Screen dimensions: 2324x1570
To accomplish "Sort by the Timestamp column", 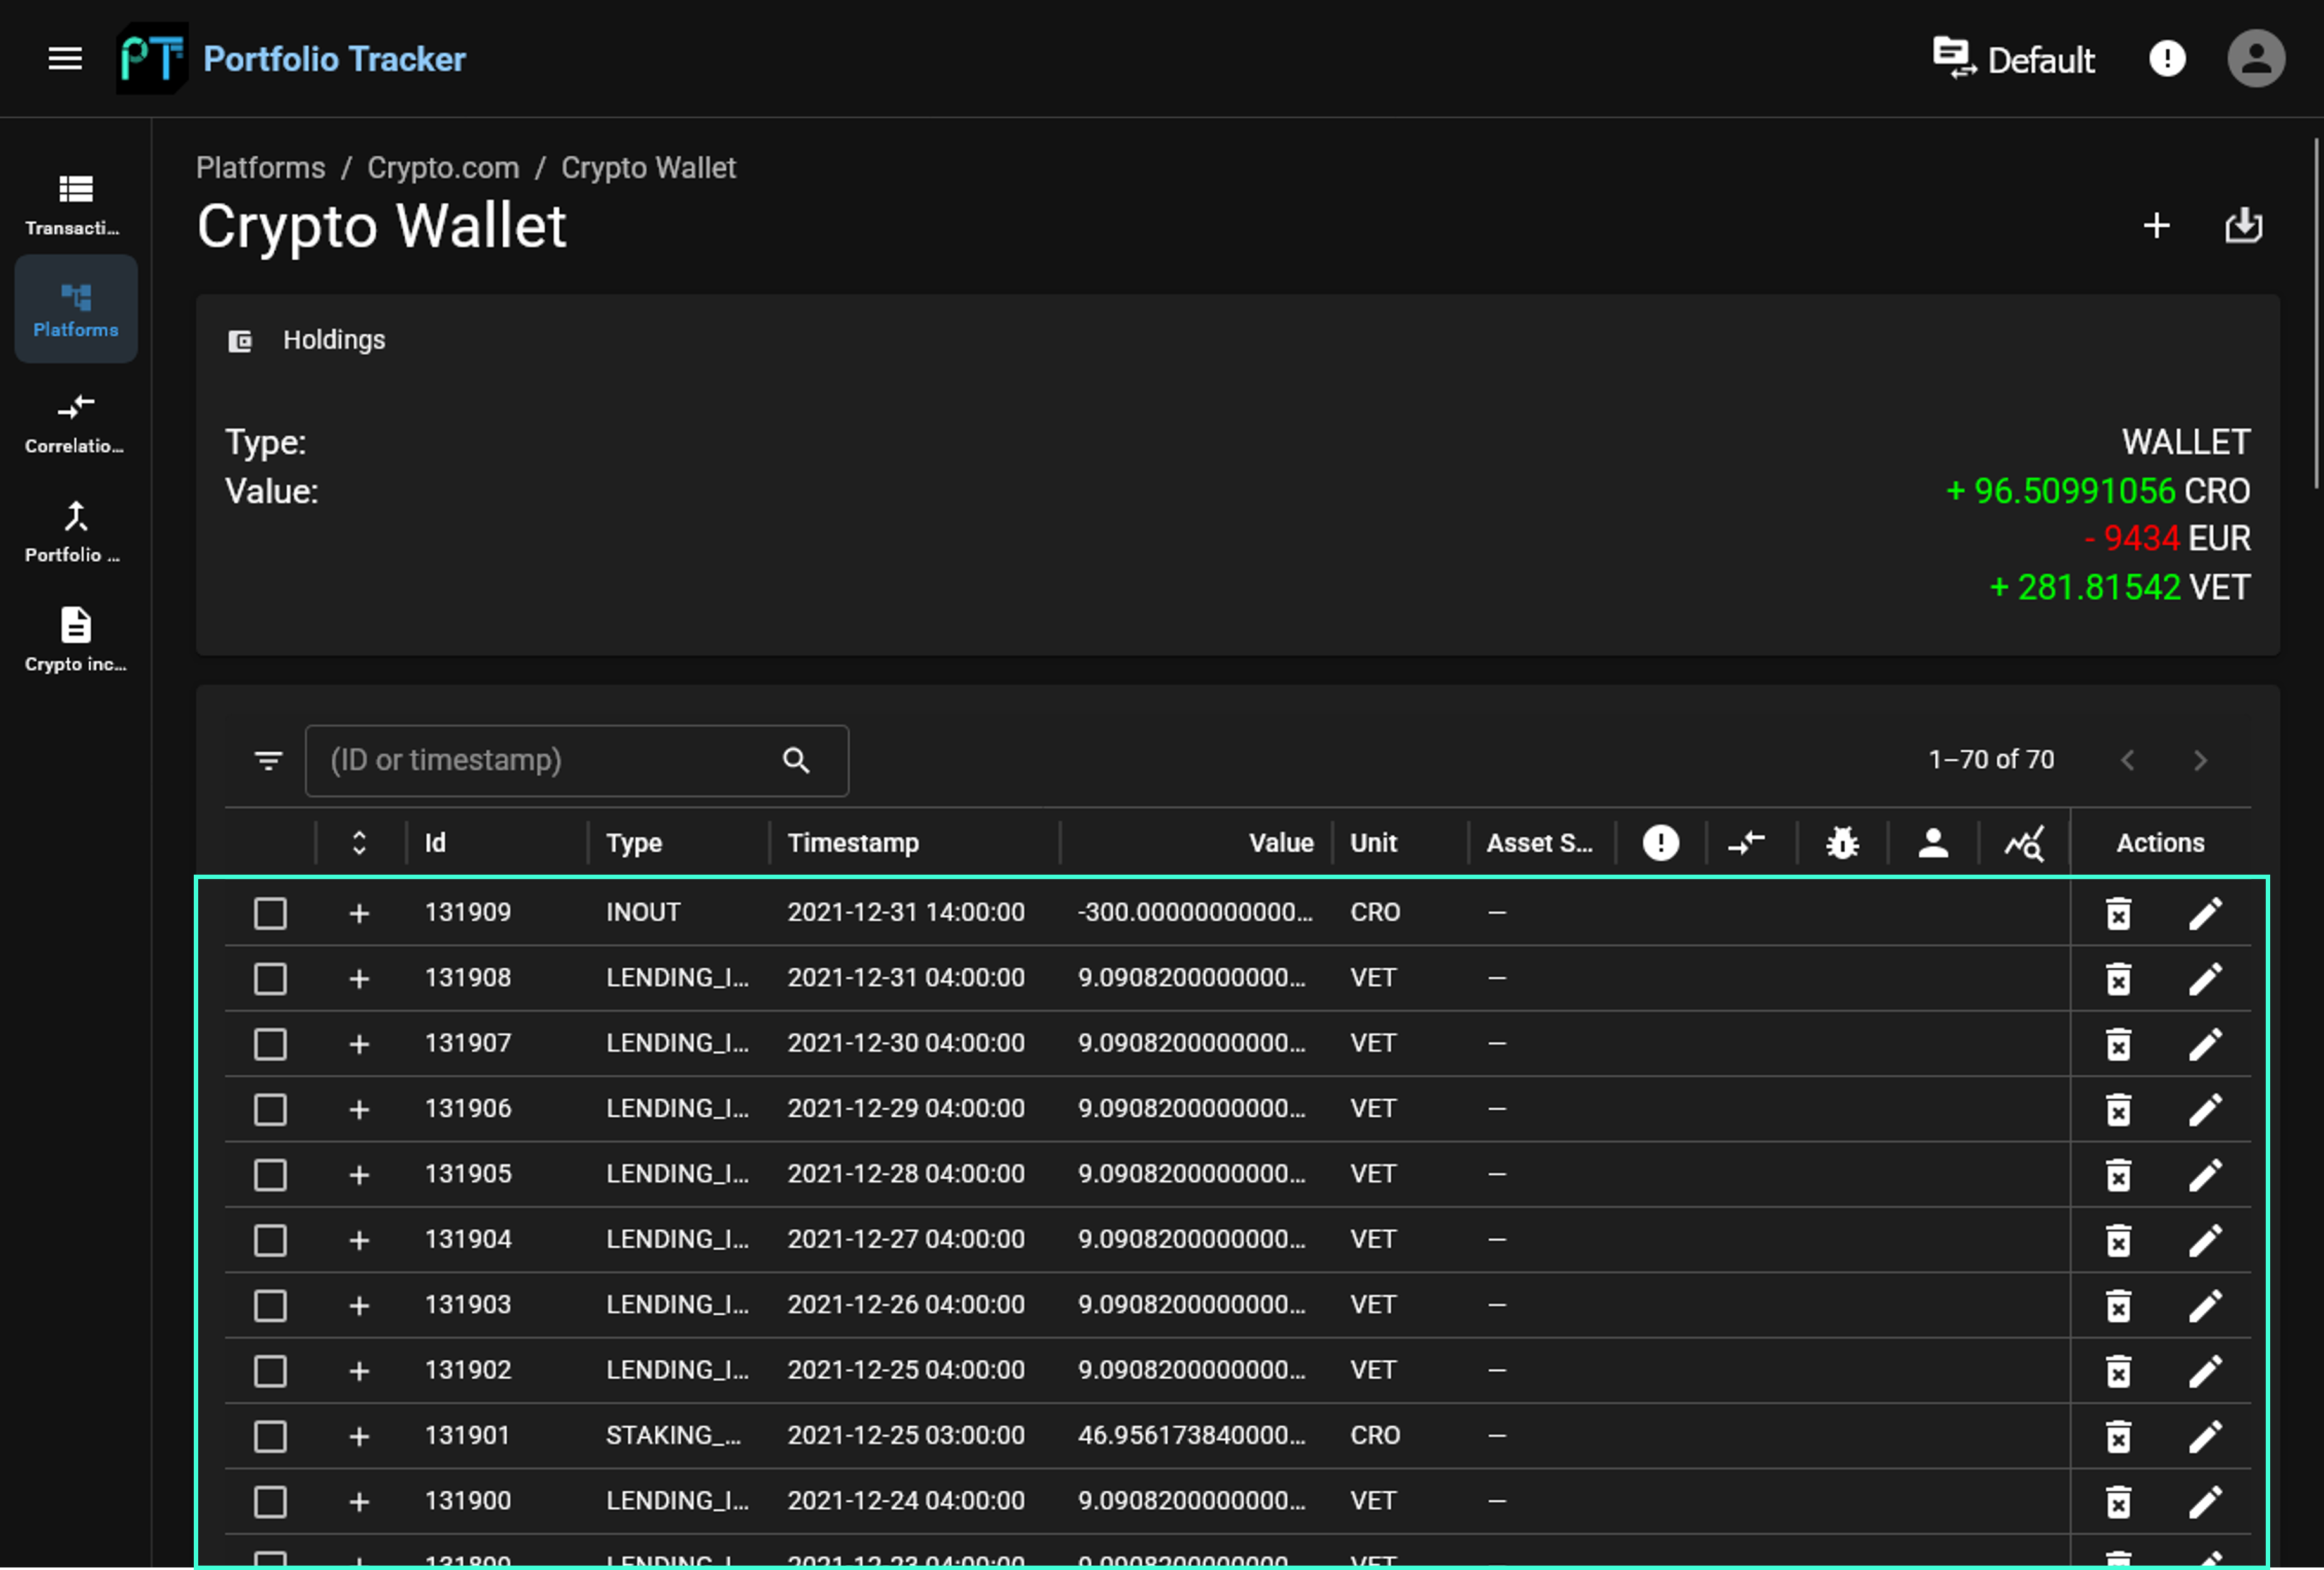I will tap(853, 843).
